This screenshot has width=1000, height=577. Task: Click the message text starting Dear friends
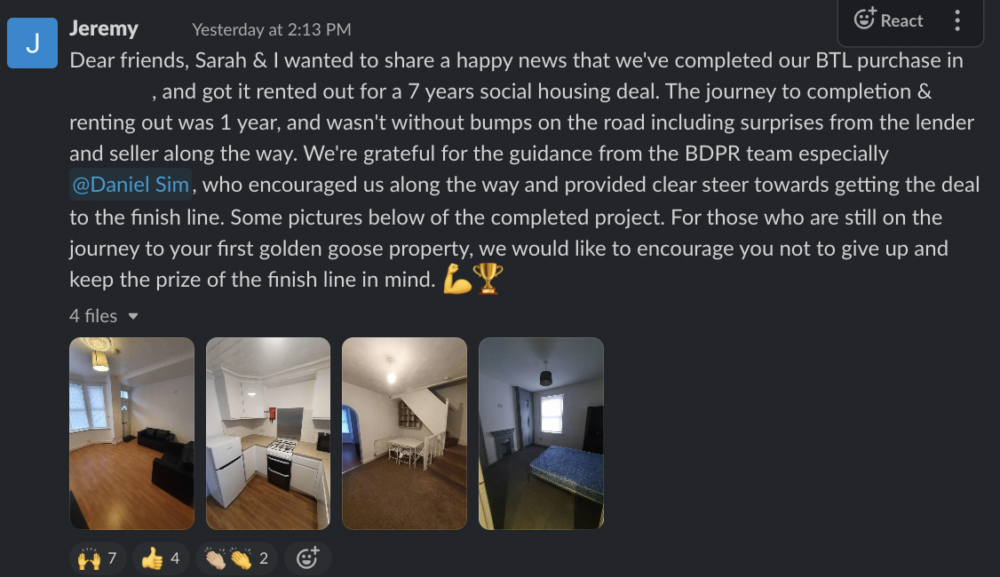523,170
